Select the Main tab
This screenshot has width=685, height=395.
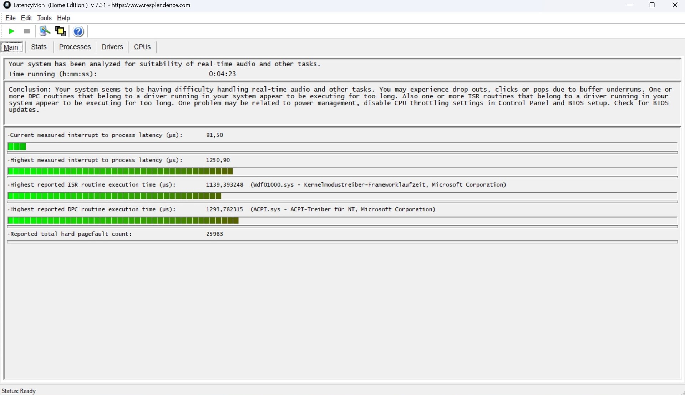click(11, 47)
